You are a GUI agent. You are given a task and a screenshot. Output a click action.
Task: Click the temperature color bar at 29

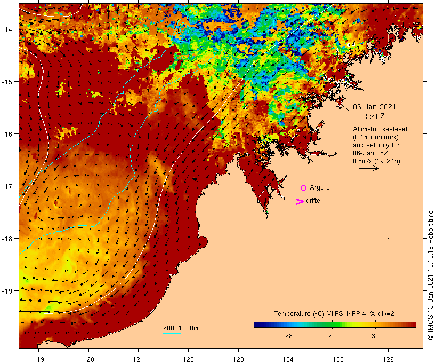point(331,325)
